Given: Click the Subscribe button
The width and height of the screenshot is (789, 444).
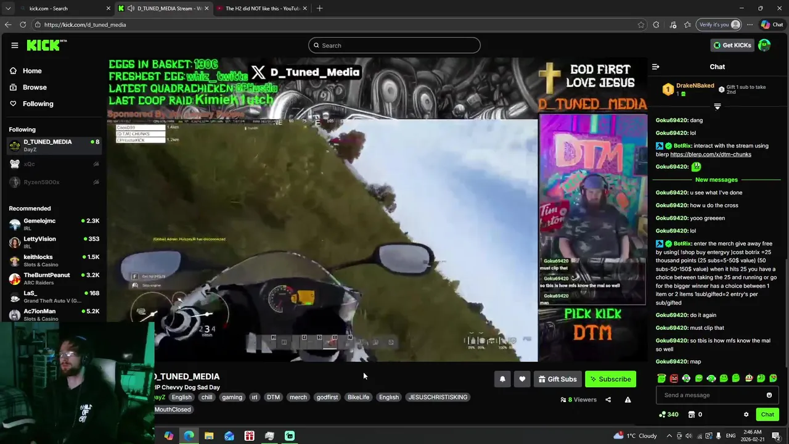Looking at the screenshot, I should coord(610,379).
